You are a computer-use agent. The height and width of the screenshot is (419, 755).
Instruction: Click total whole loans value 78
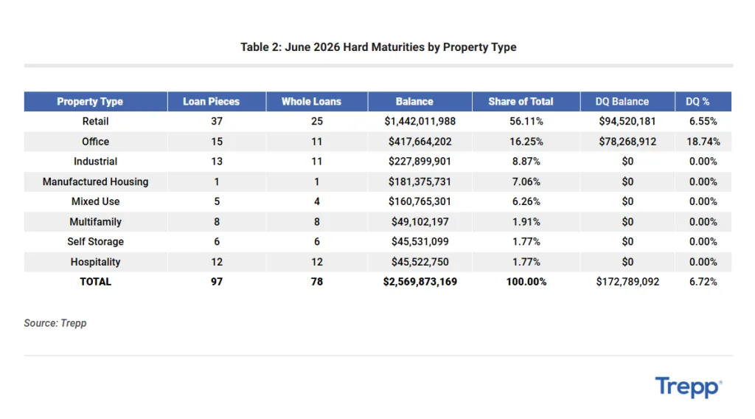click(x=317, y=282)
